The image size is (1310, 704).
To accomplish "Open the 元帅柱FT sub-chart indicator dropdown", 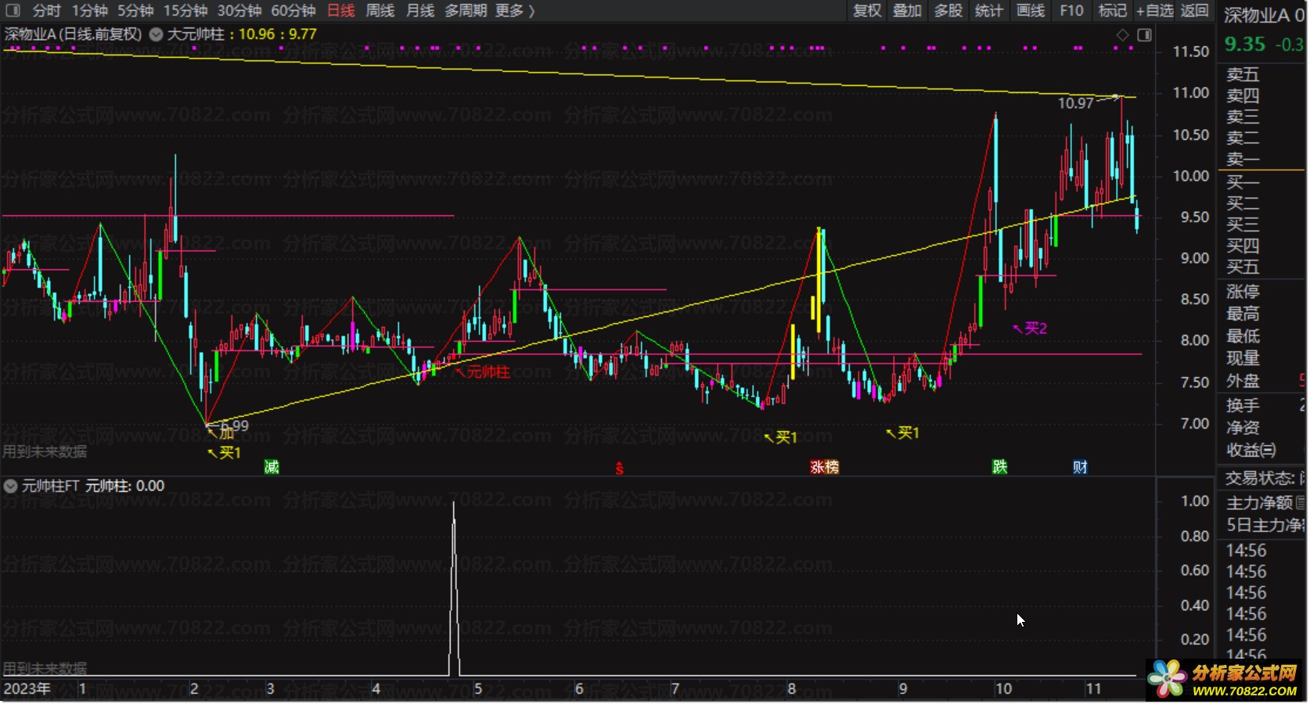I will tap(11, 486).
